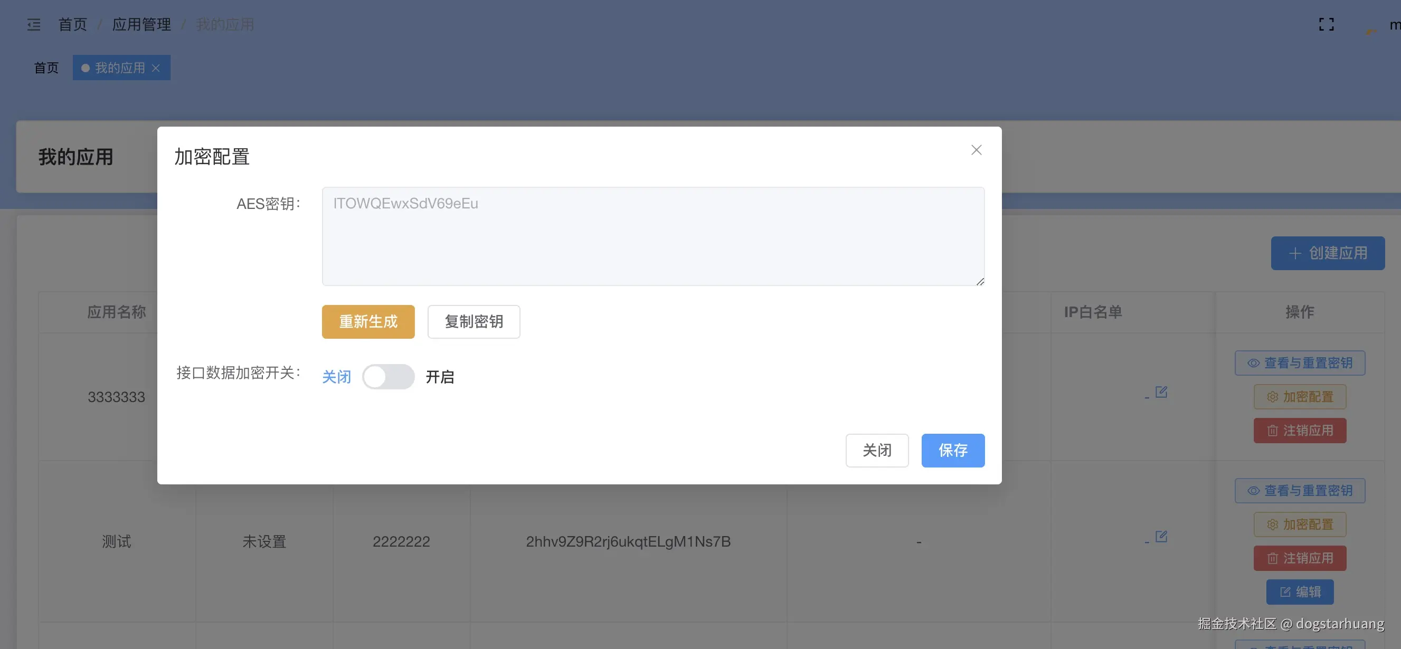Close the 加密配置 dialog with X icon
Viewport: 1401px width, 649px height.
(x=976, y=150)
